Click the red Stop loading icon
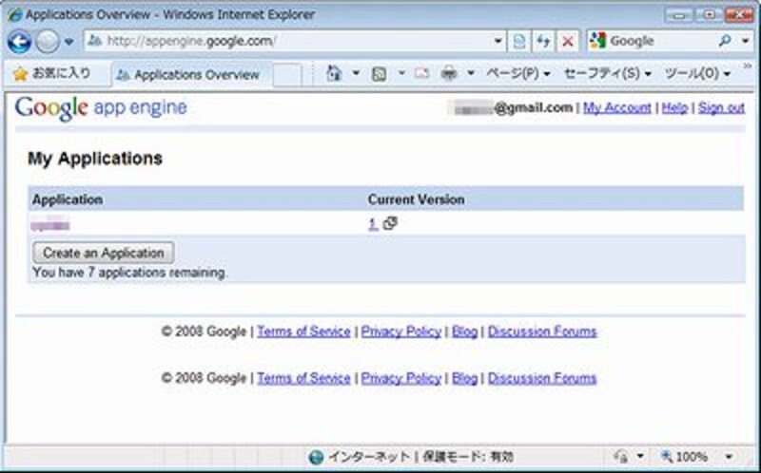This screenshot has width=761, height=473. click(567, 42)
